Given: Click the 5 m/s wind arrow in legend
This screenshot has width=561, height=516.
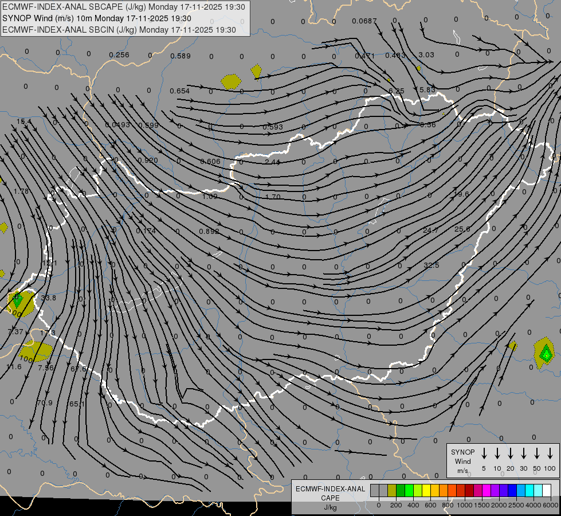Looking at the screenshot, I should [484, 454].
